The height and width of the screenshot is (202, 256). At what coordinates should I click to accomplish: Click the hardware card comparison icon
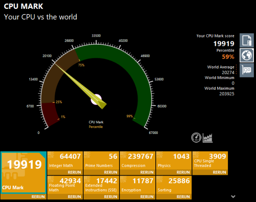[247, 70]
